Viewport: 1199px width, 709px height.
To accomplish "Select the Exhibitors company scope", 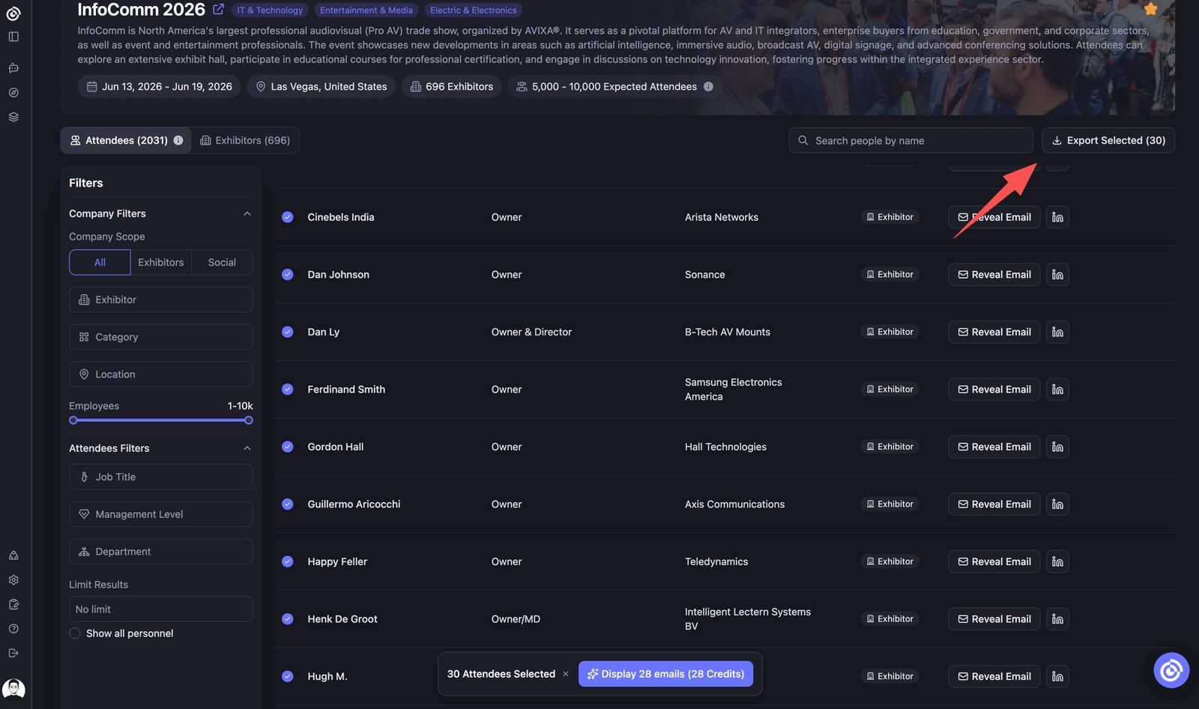I will click(161, 263).
